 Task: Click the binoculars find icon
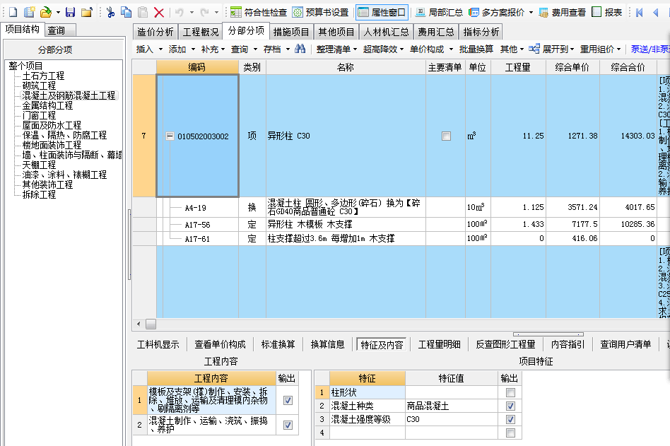pyautogui.click(x=300, y=49)
